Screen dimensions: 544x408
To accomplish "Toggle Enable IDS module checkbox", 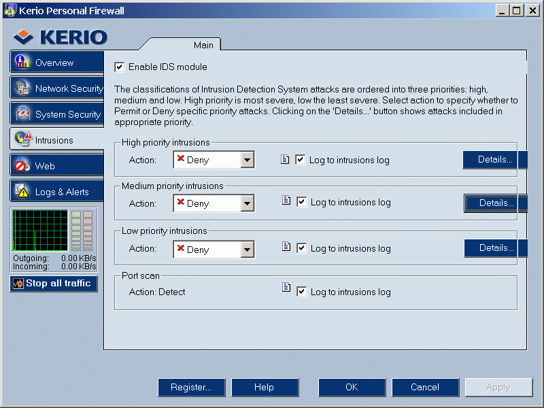I will 120,67.
